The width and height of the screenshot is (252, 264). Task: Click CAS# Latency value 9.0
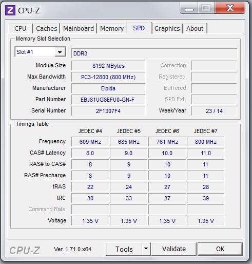pyautogui.click(x=129, y=153)
